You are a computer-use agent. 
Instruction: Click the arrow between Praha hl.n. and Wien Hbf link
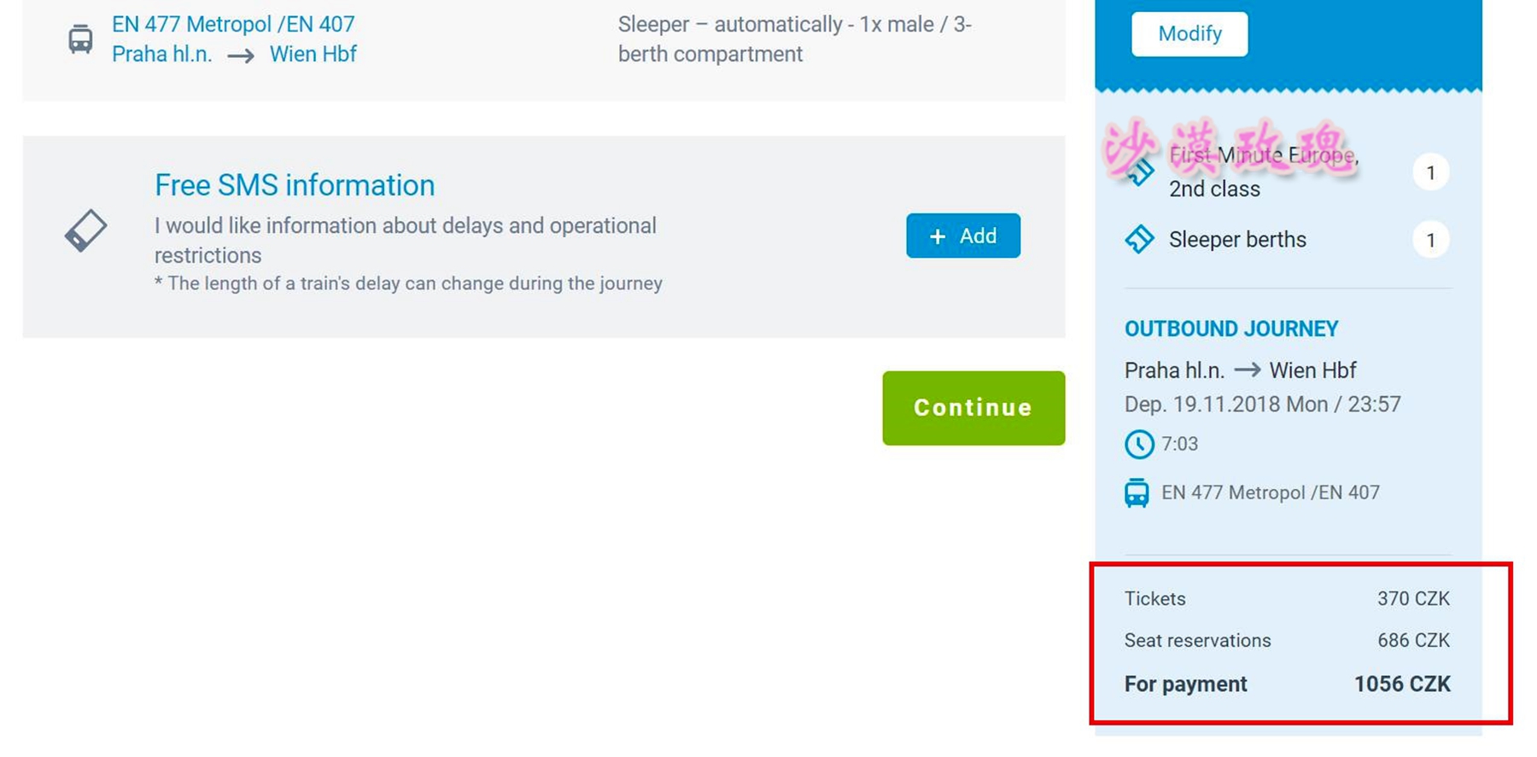[x=241, y=56]
